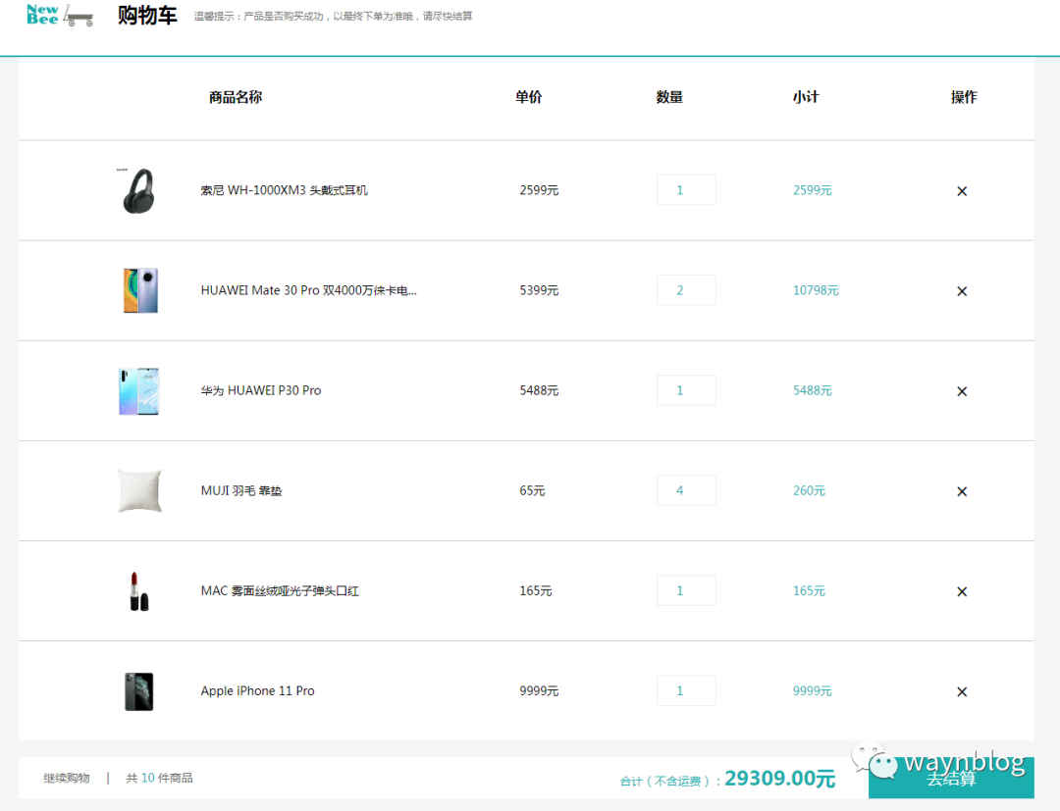Delete the MAC 口红 lipstick item
This screenshot has height=811, width=1060.
click(x=962, y=591)
